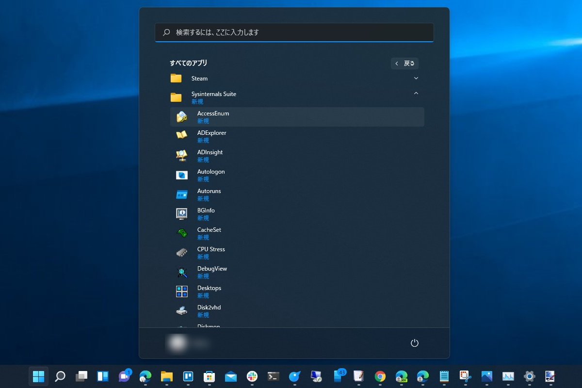Launch AccessEnum from the app list
582x388 pixels.
click(x=297, y=117)
